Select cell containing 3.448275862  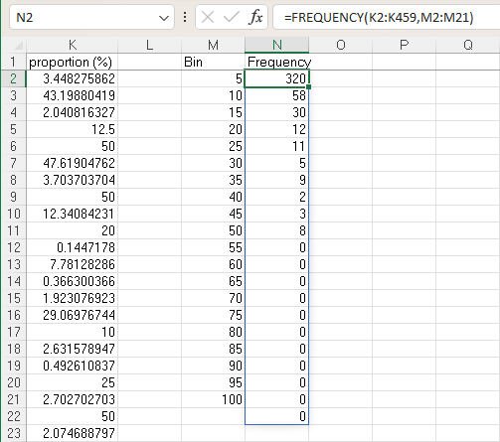pos(73,78)
